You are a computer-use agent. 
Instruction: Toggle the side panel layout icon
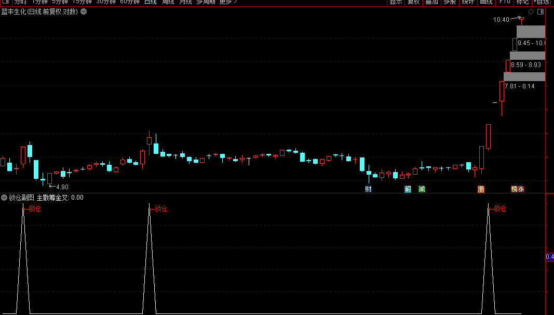(541, 11)
